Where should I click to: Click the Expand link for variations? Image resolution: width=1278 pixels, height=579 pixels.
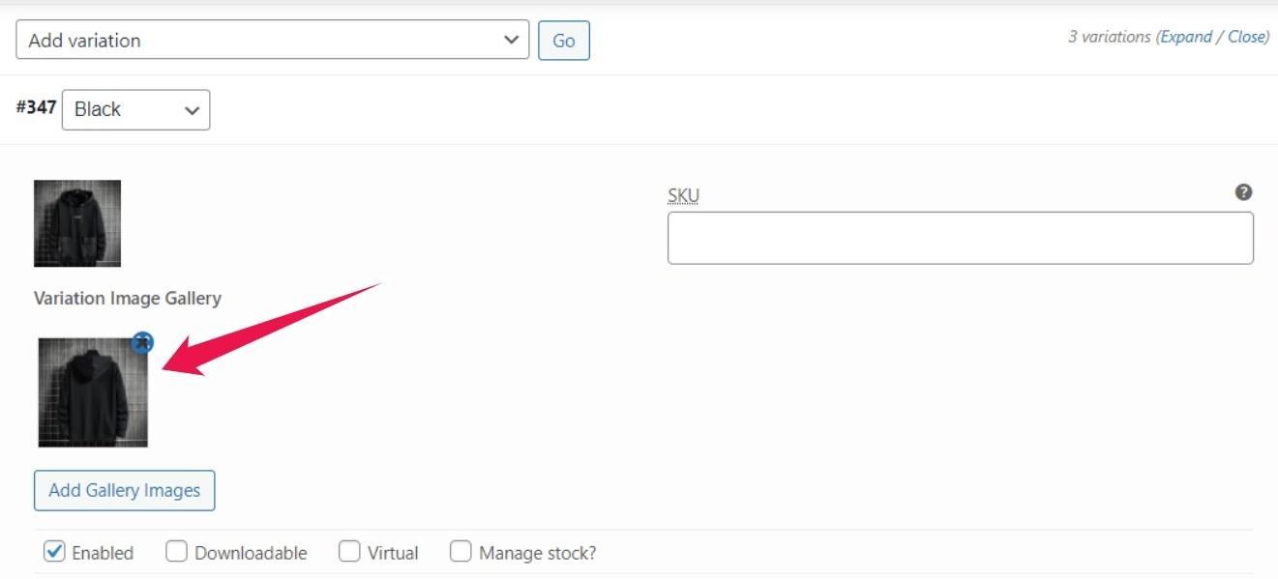(x=1186, y=37)
